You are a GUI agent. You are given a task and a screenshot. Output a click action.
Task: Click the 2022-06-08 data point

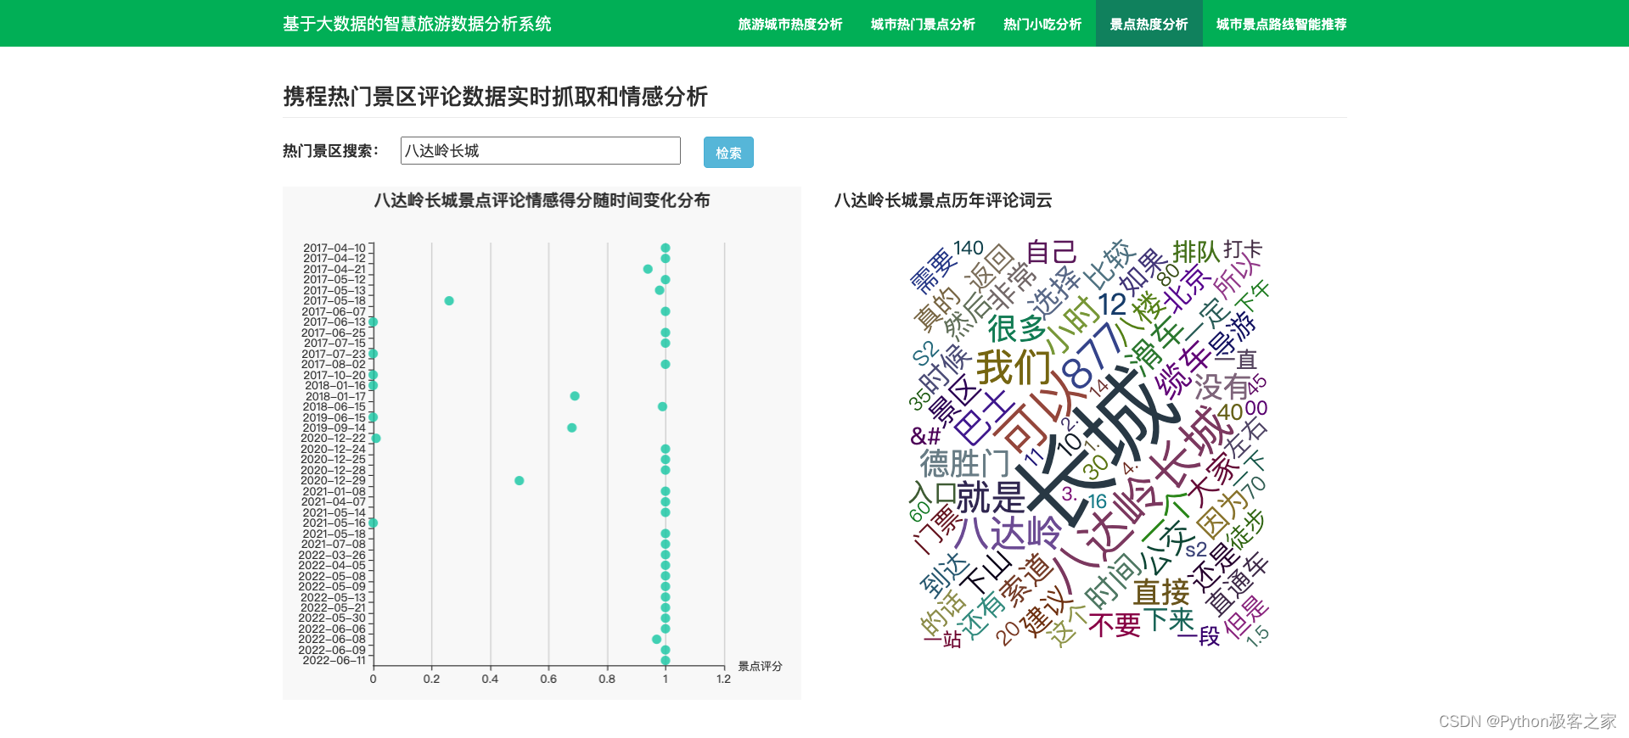pyautogui.click(x=656, y=640)
